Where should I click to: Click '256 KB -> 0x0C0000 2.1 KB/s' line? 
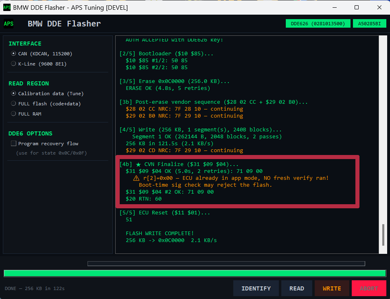[x=171, y=240]
